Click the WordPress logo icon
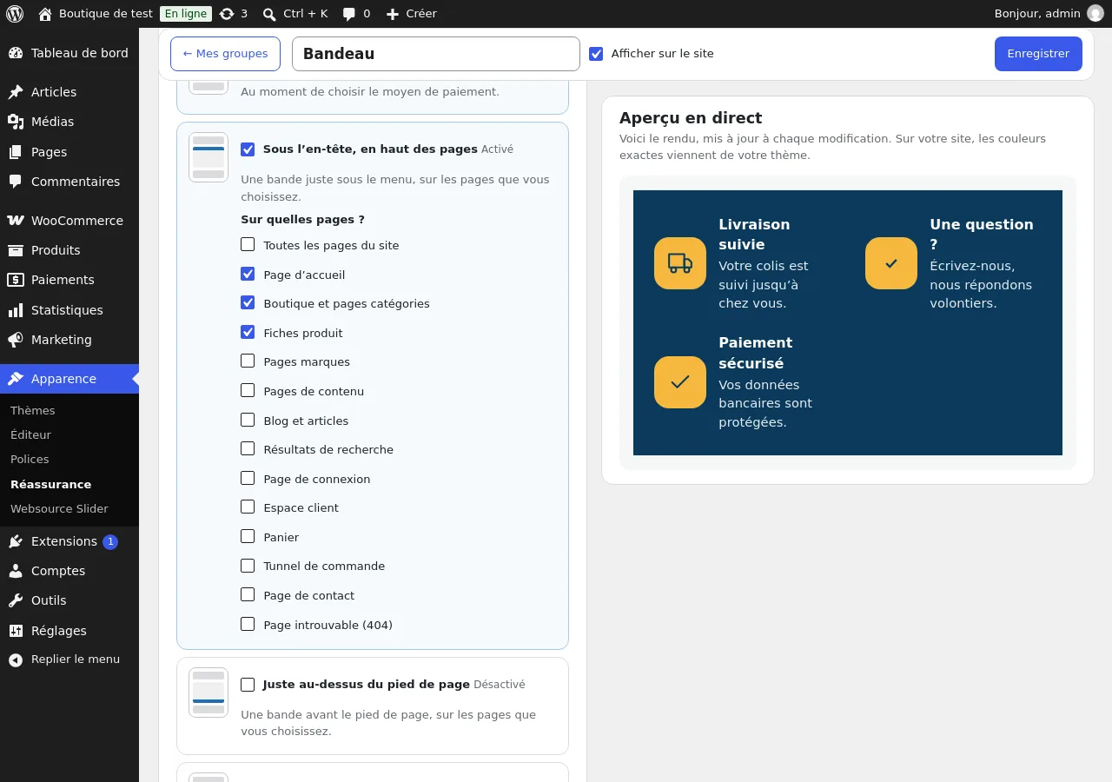The height and width of the screenshot is (782, 1112). coord(15,14)
